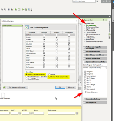Open the Hilfe vertical side tab
This screenshot has width=114, height=121.
(x=109, y=36)
